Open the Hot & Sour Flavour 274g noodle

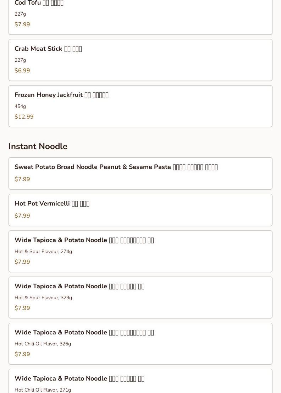click(x=140, y=251)
